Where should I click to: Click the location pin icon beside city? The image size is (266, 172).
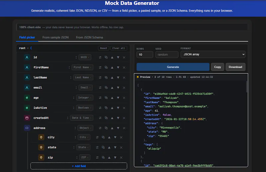pyautogui.click(x=41, y=137)
